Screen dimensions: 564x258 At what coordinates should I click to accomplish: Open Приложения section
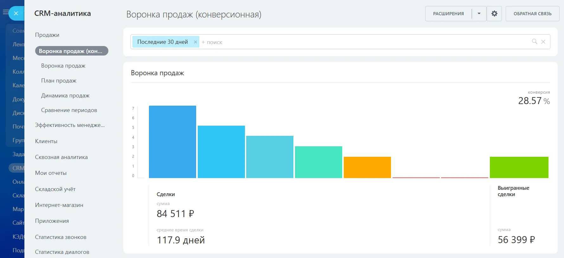(52, 221)
